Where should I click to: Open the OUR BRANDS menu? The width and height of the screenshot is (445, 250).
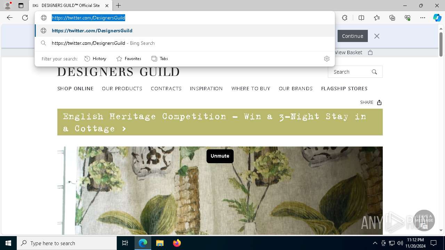(x=296, y=89)
